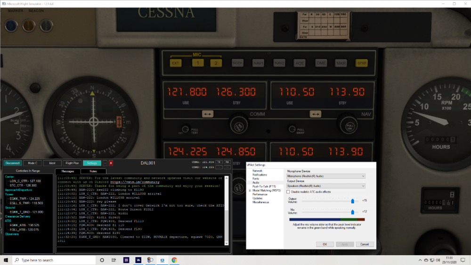Select Performance settings category
Viewport: 471px width, 265px height.
[260, 194]
